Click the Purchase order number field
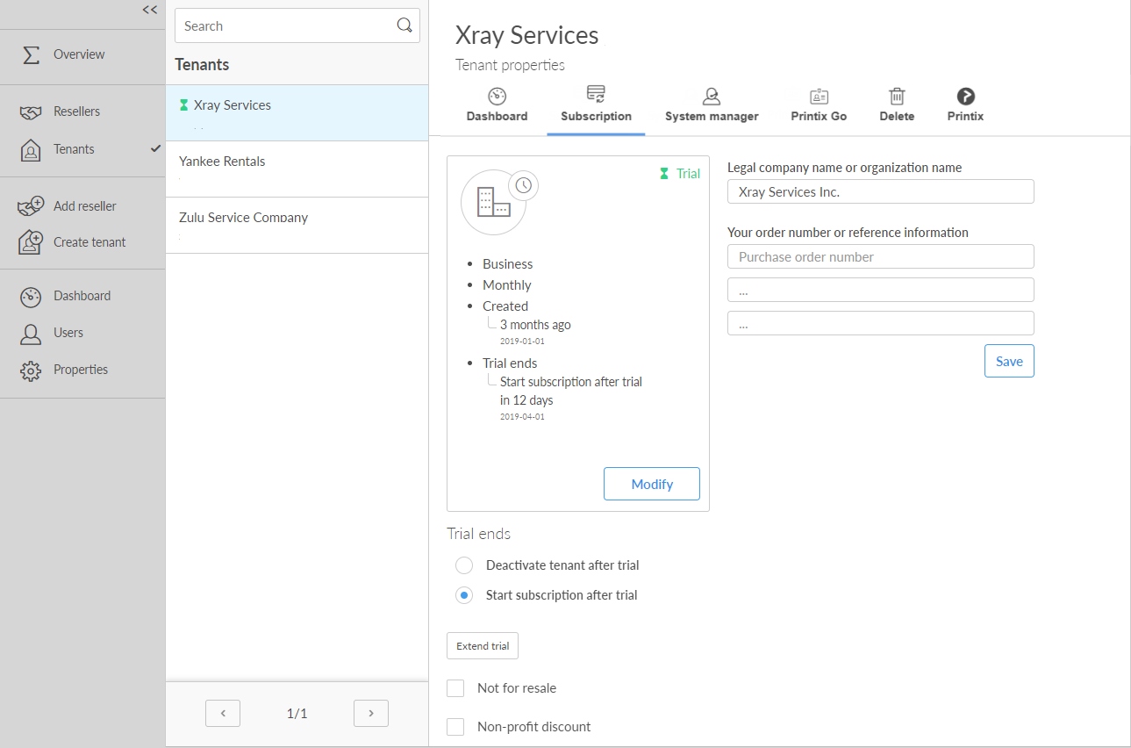Viewport: 1131px width, 748px height. tap(880, 257)
